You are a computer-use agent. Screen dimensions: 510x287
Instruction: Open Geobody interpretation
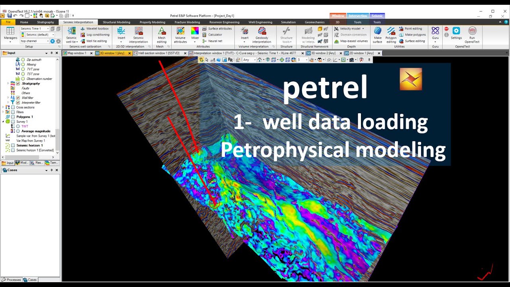[x=262, y=34]
